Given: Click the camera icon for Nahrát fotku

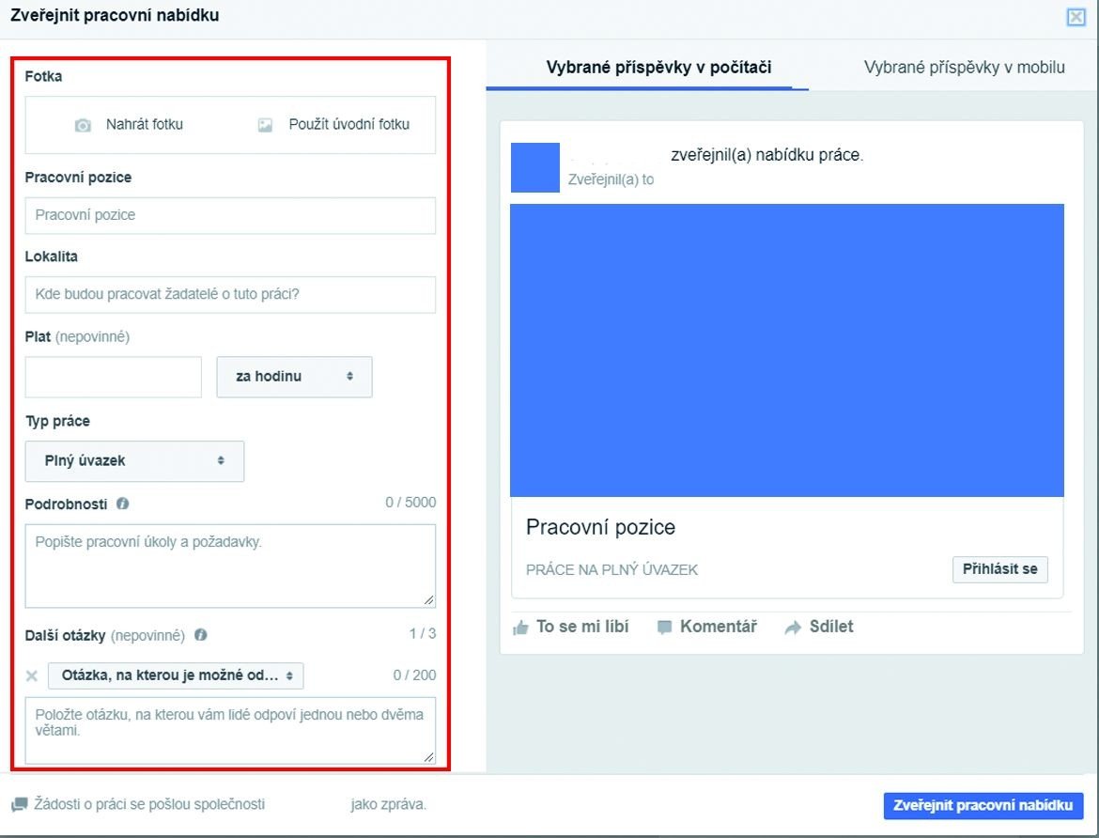Looking at the screenshot, I should pyautogui.click(x=83, y=125).
